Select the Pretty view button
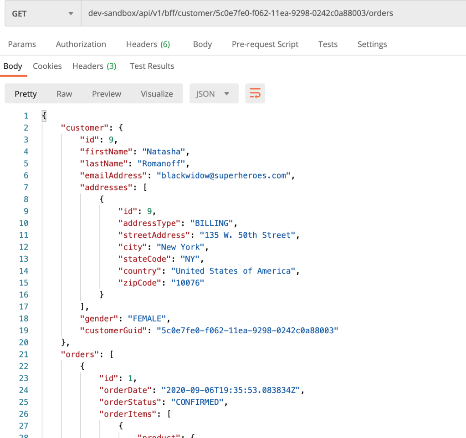This screenshot has width=466, height=438. click(x=26, y=94)
